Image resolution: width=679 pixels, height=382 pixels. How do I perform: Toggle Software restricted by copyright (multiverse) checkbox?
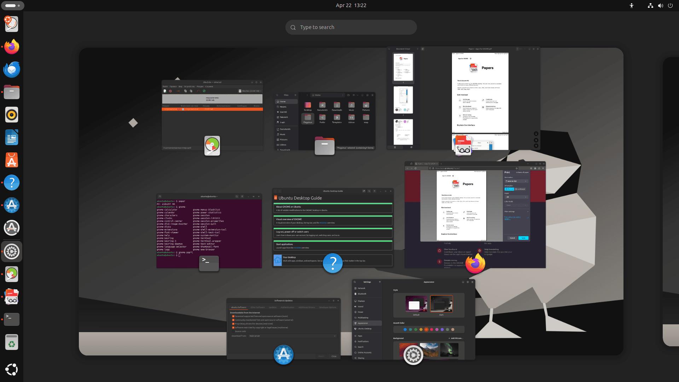pyautogui.click(x=233, y=328)
